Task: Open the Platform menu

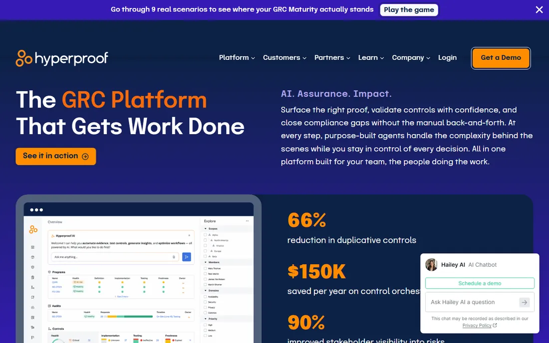Action: [x=237, y=58]
